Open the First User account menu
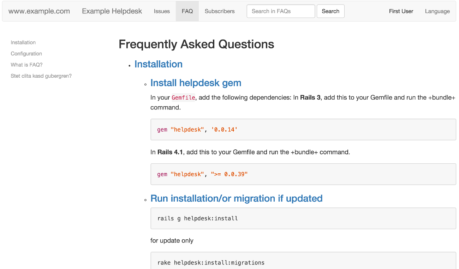This screenshot has width=459, height=269. click(401, 11)
